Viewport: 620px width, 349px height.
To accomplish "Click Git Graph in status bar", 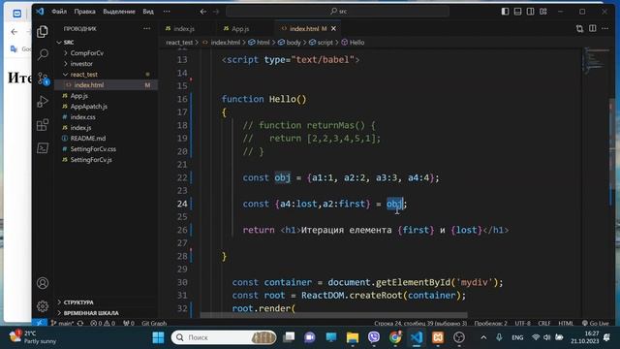I will 154,323.
